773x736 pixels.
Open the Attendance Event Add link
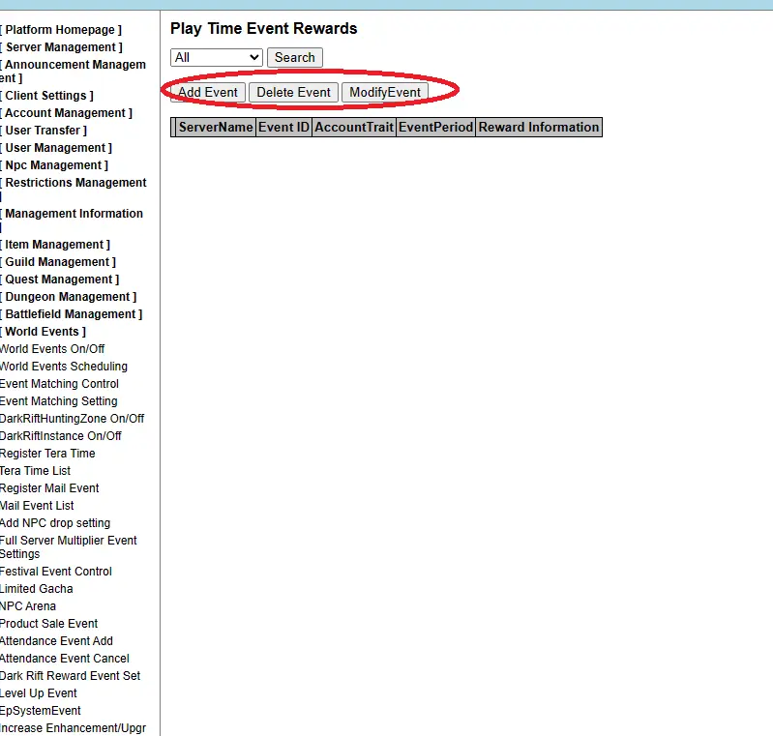point(56,641)
